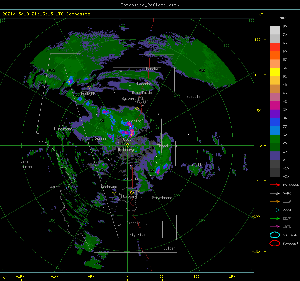Click the 150 tick on the right axis

[x=257, y=39]
